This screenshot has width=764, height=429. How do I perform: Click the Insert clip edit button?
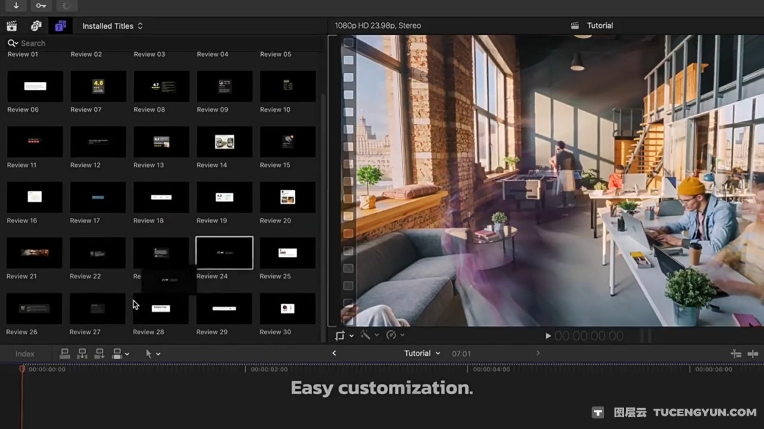click(82, 353)
